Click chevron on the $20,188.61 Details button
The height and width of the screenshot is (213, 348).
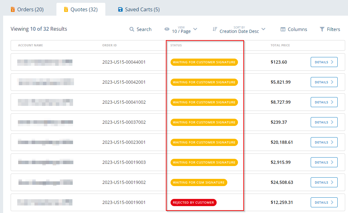tap(332, 142)
